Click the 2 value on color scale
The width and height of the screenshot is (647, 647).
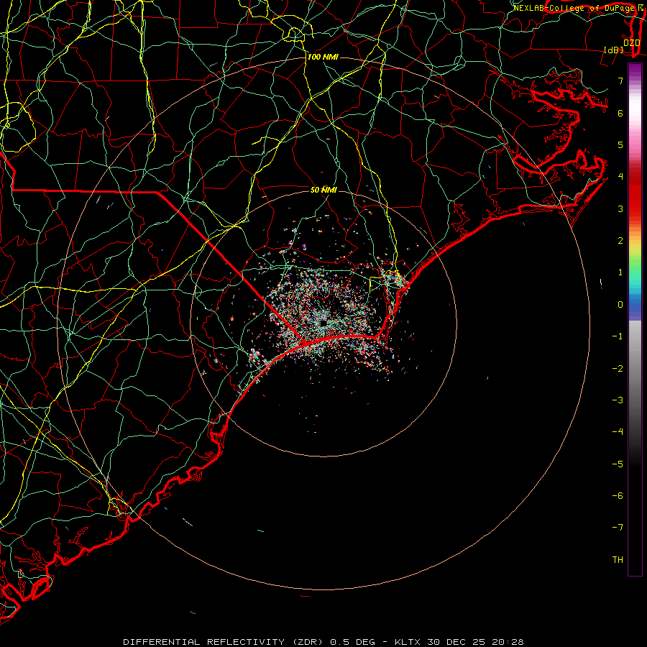tap(620, 241)
